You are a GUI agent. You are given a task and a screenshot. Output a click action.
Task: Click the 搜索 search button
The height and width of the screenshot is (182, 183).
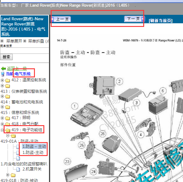point(6,57)
